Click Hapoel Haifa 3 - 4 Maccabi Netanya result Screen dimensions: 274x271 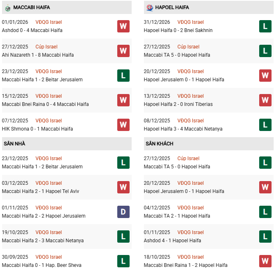point(183,129)
